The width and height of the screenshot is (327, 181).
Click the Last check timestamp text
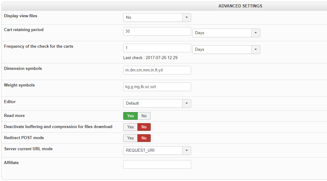[150, 58]
